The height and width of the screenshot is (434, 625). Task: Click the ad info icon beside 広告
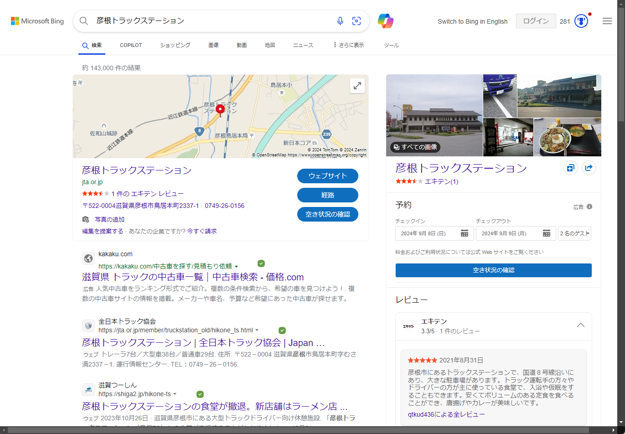pyautogui.click(x=589, y=207)
